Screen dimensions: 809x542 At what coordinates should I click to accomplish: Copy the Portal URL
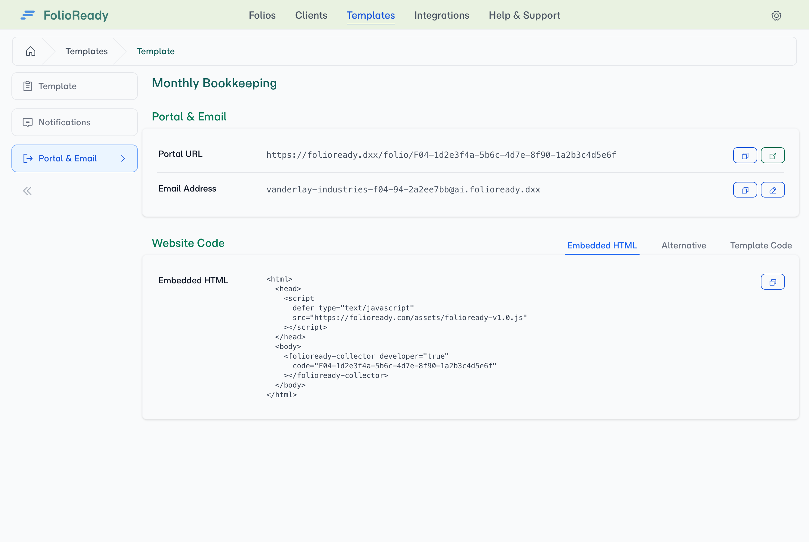pyautogui.click(x=745, y=155)
